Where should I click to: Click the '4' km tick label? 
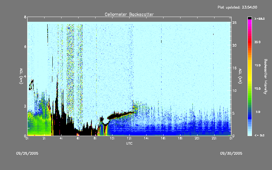[25, 76]
